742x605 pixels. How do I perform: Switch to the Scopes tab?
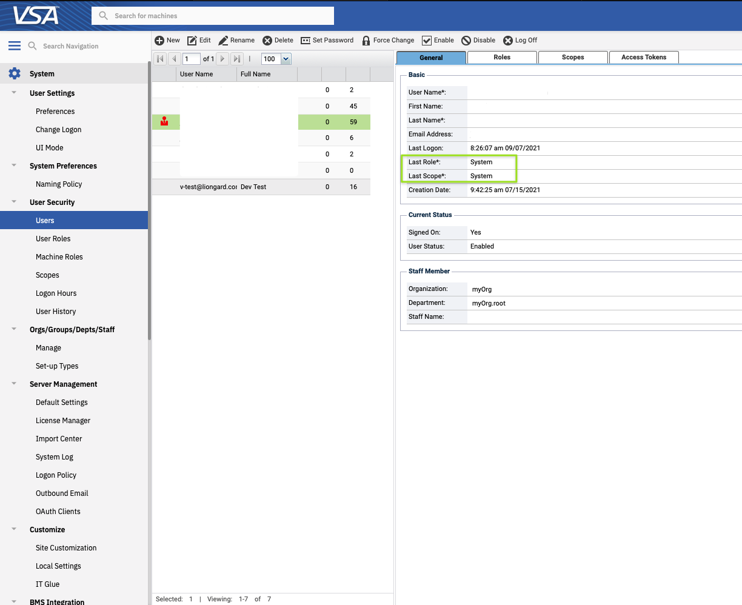coord(573,57)
